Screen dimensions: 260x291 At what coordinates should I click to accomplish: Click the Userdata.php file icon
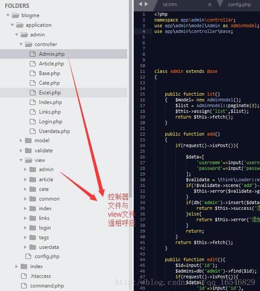pyautogui.click(x=33, y=131)
